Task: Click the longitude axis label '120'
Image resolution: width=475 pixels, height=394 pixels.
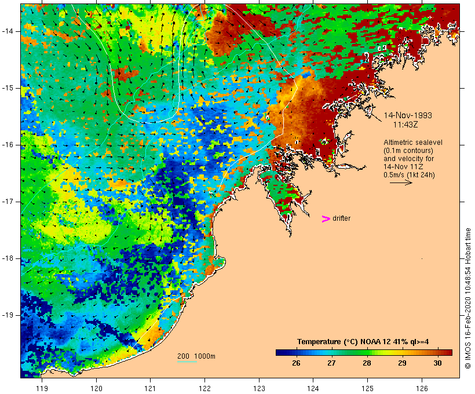Action: [96, 389]
